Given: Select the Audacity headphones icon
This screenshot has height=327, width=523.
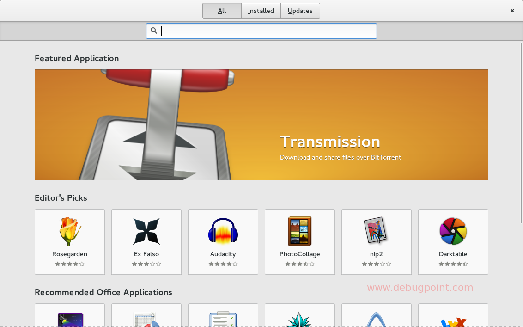Looking at the screenshot, I should click(x=223, y=230).
